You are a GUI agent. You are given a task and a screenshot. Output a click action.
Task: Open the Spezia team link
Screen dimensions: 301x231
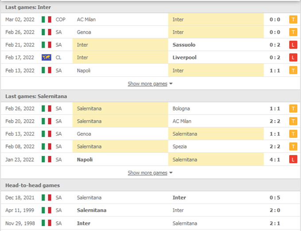pos(179,147)
